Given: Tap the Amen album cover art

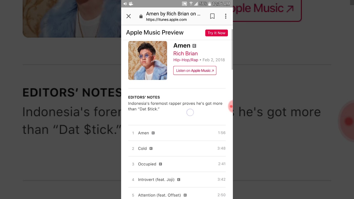Looking at the screenshot, I should (148, 61).
